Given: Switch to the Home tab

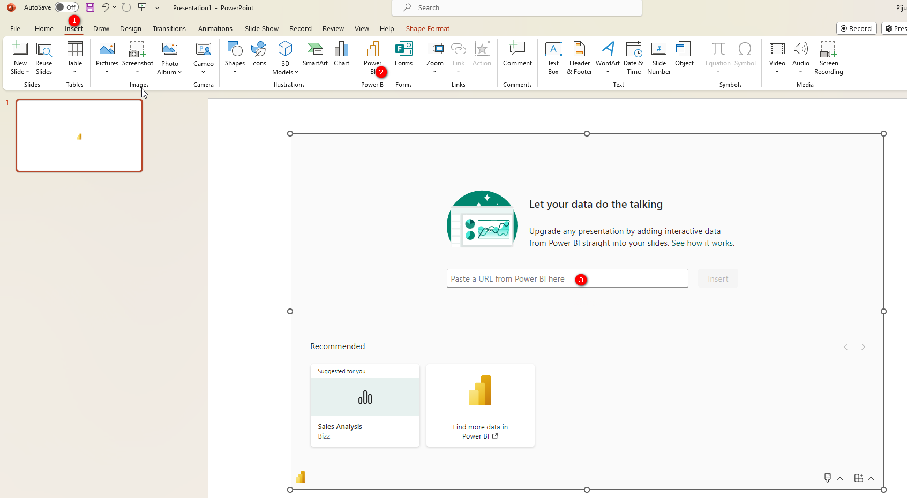Looking at the screenshot, I should tap(44, 28).
